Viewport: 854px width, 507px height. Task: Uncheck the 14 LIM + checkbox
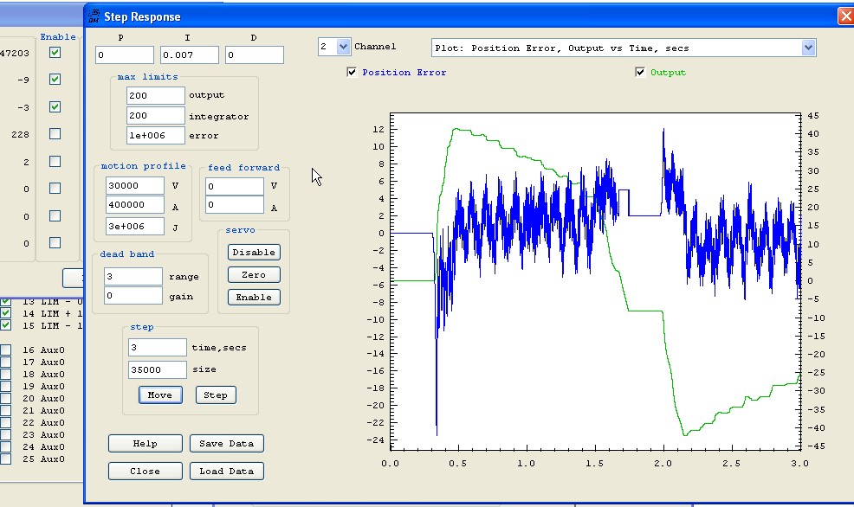[6, 313]
